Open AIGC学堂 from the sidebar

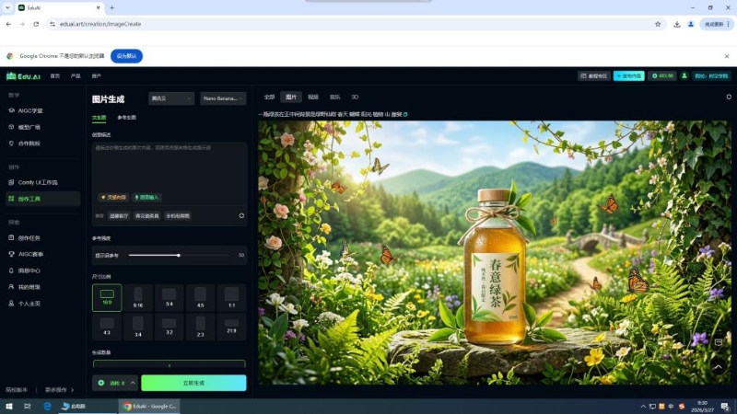[29, 110]
